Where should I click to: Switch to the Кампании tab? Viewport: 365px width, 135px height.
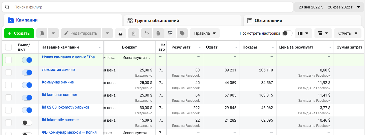(63, 20)
